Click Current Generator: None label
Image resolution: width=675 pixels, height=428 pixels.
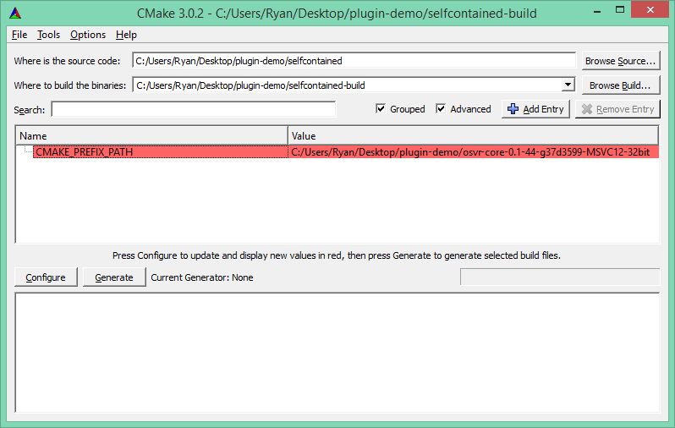coord(202,277)
